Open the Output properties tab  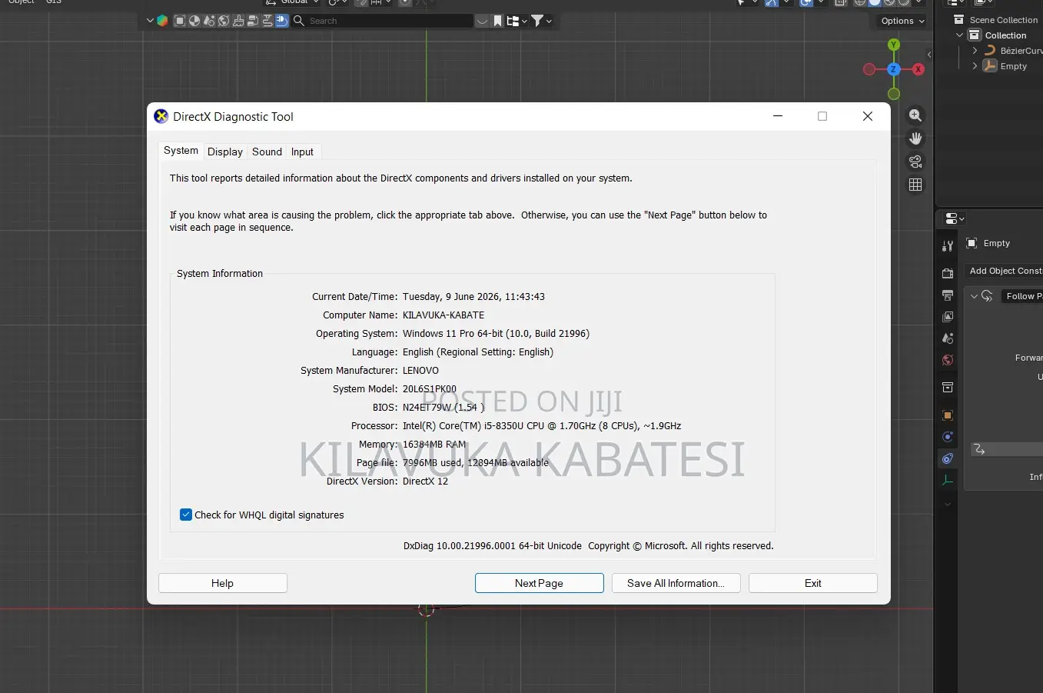948,295
